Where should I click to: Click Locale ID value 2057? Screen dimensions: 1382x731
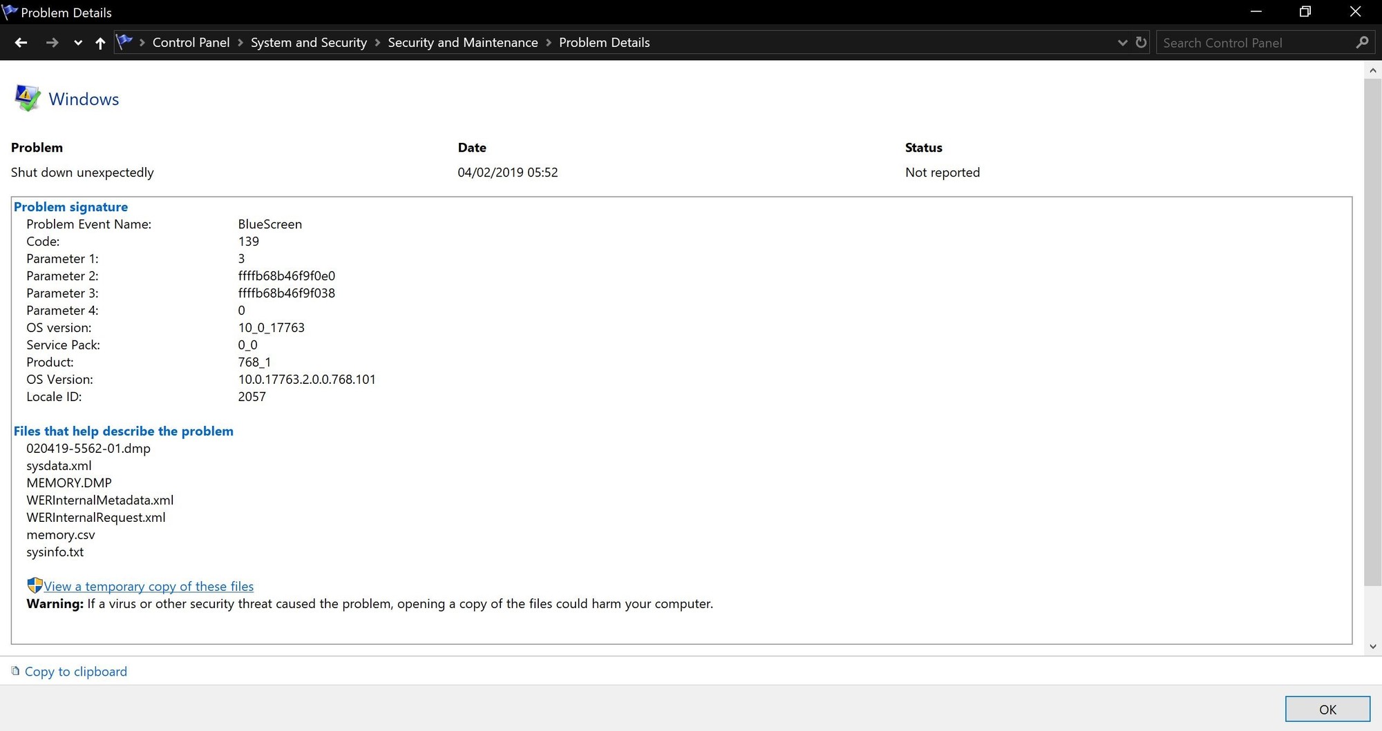point(252,397)
